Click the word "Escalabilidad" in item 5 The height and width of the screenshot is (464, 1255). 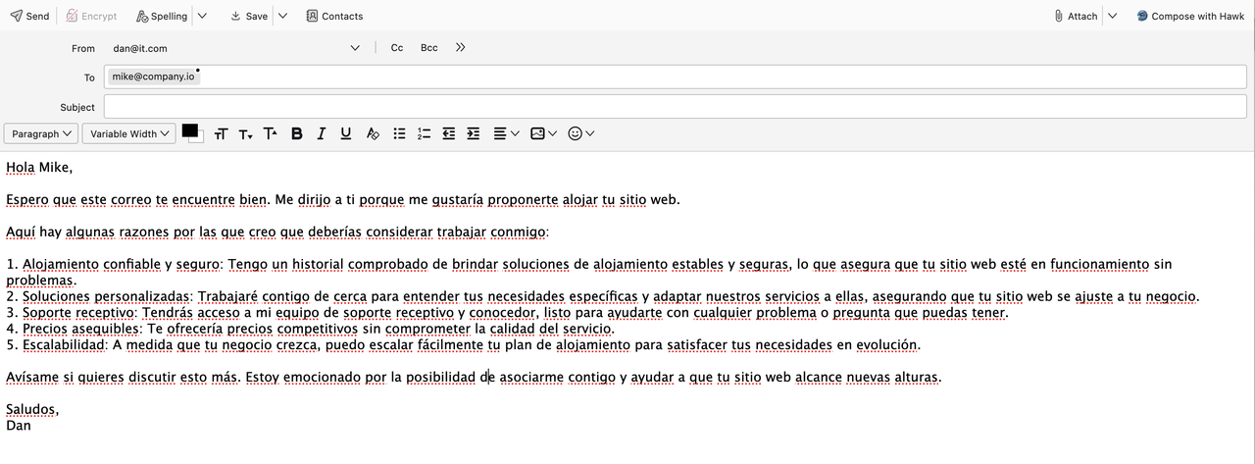[64, 344]
